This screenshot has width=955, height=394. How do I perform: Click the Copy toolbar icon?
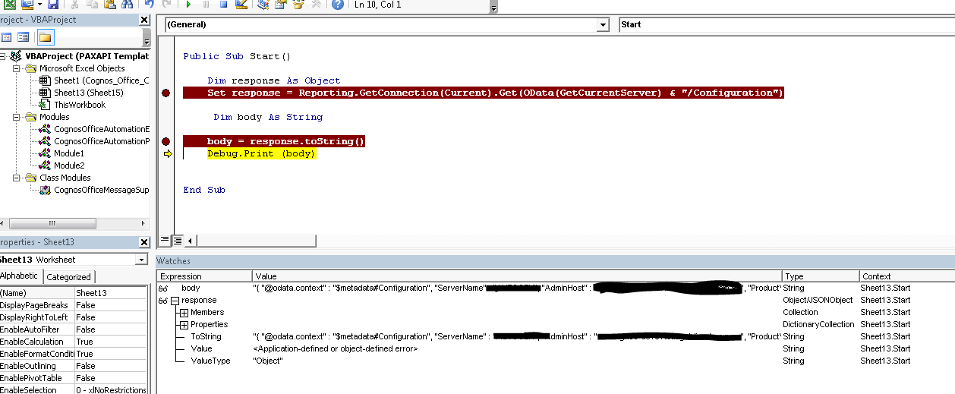(x=93, y=4)
